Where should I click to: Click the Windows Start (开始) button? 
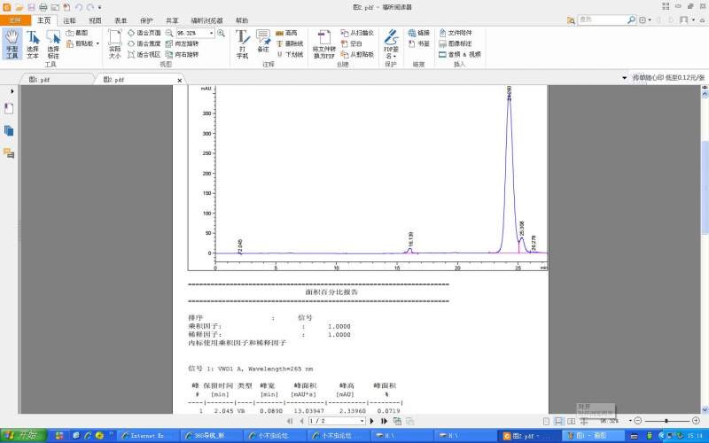coord(23,436)
